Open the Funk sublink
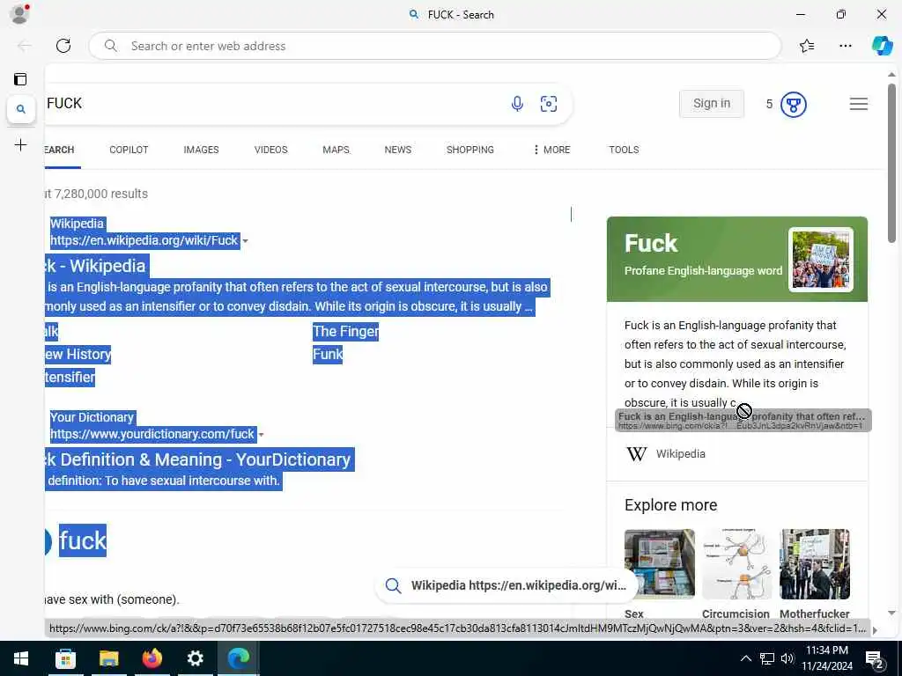The height and width of the screenshot is (676, 902). (328, 355)
